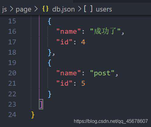Viewport: 151px width, 127px height.
Task: Click line number 19 in gutter
Action: tap(12, 63)
